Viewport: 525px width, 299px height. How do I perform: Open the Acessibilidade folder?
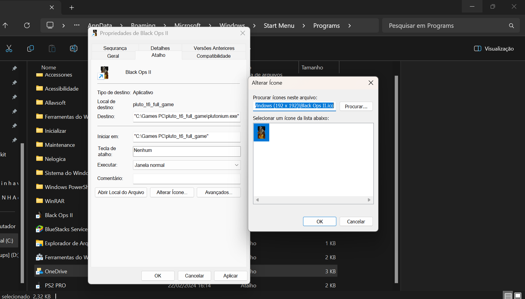[61, 89]
